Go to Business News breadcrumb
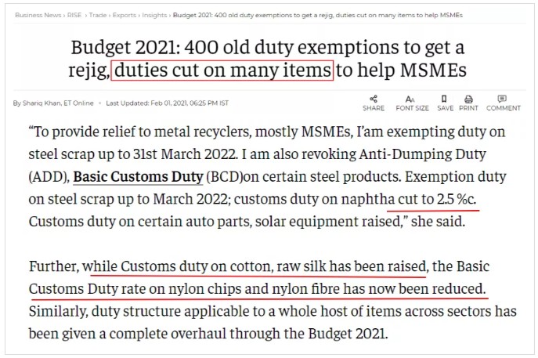538x358 pixels. pos(38,15)
